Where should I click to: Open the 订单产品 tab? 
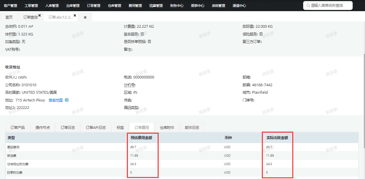[x=18, y=128]
